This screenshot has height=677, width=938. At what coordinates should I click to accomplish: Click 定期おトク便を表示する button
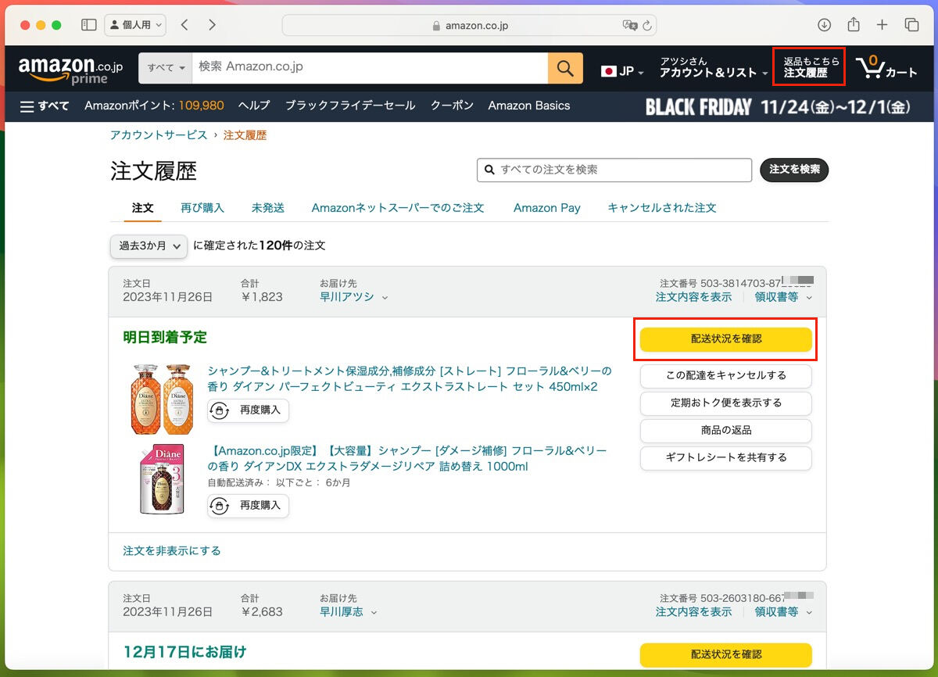coord(726,403)
